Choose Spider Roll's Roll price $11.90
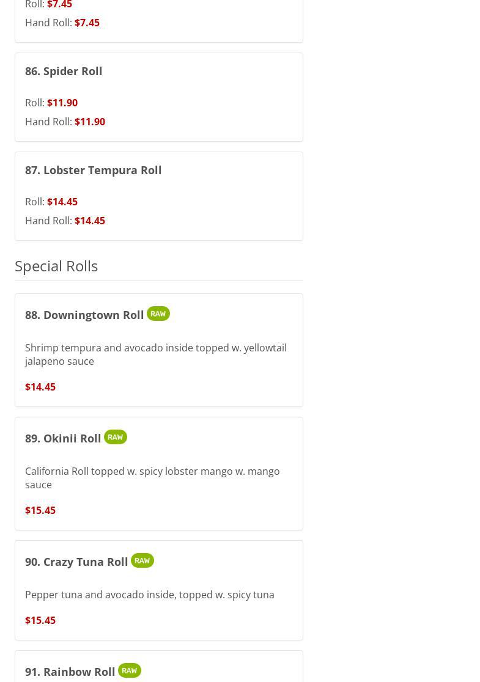Image resolution: width=480 pixels, height=682 pixels. point(62,103)
